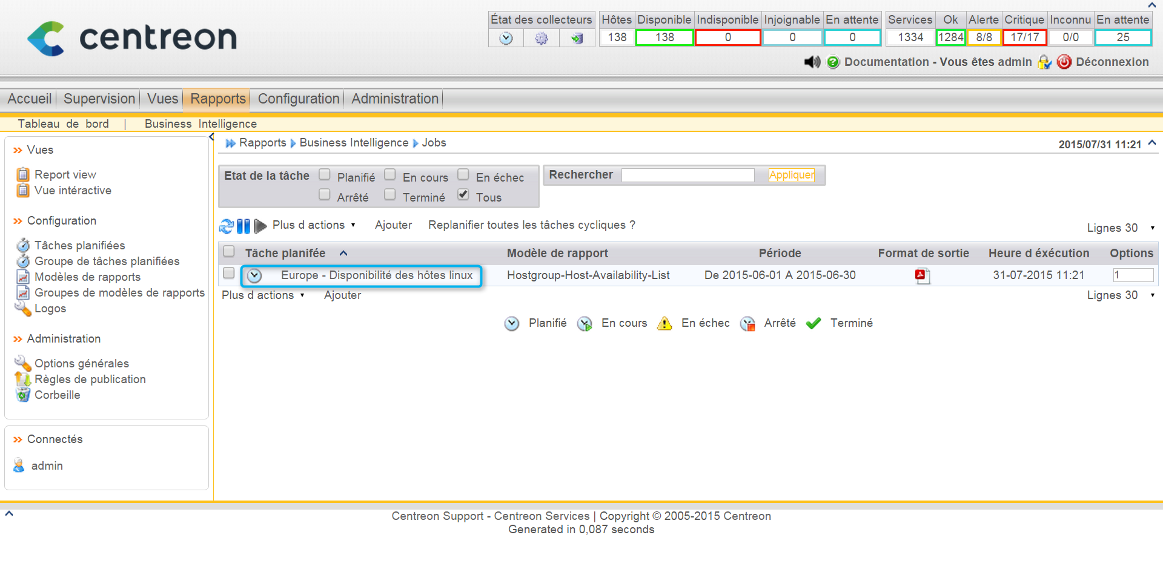
Task: Click the red Déconnexion power icon
Action: [x=1064, y=62]
